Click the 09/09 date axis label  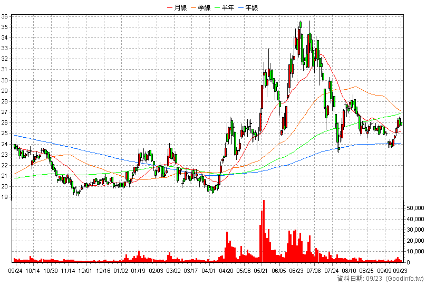384,271
